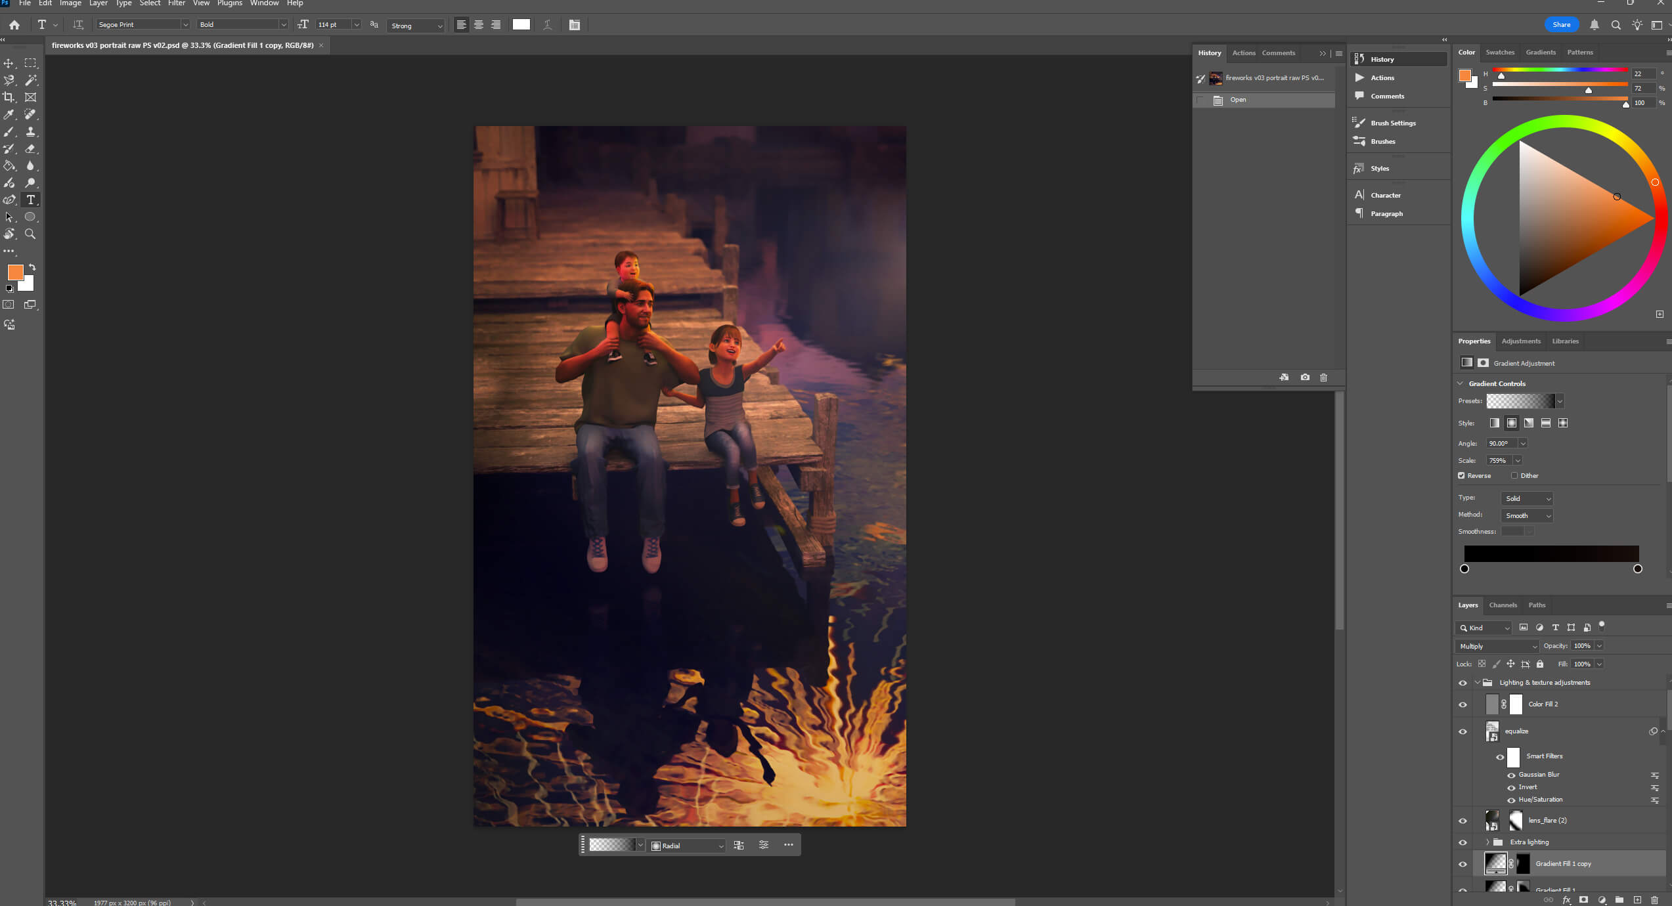Select the Horizontal Type tool
1672x906 pixels.
[x=30, y=200]
